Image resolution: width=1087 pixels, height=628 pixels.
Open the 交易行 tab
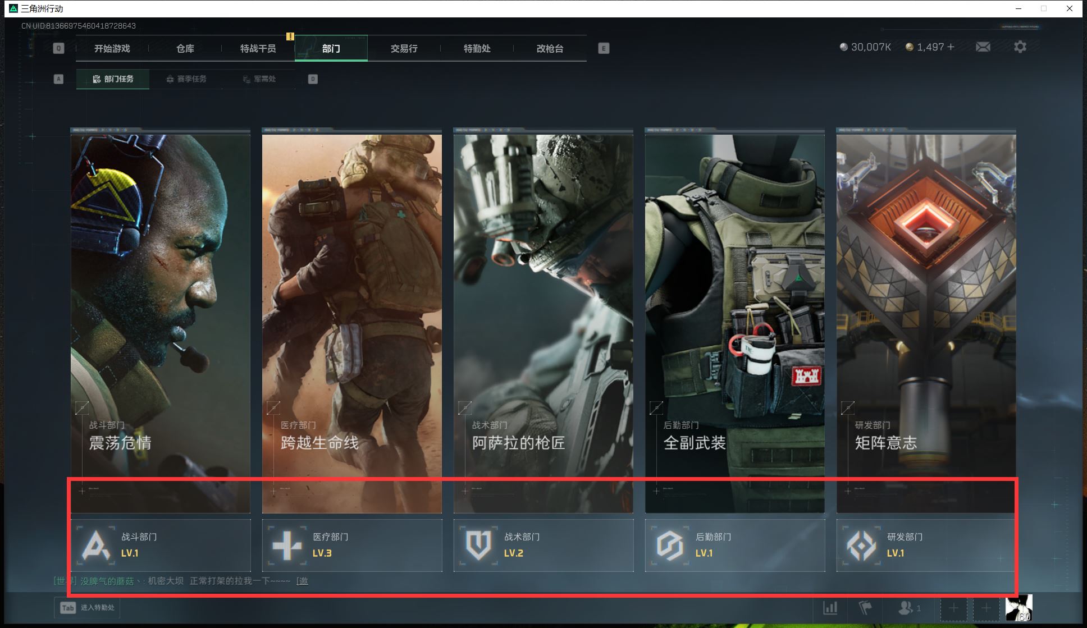404,49
